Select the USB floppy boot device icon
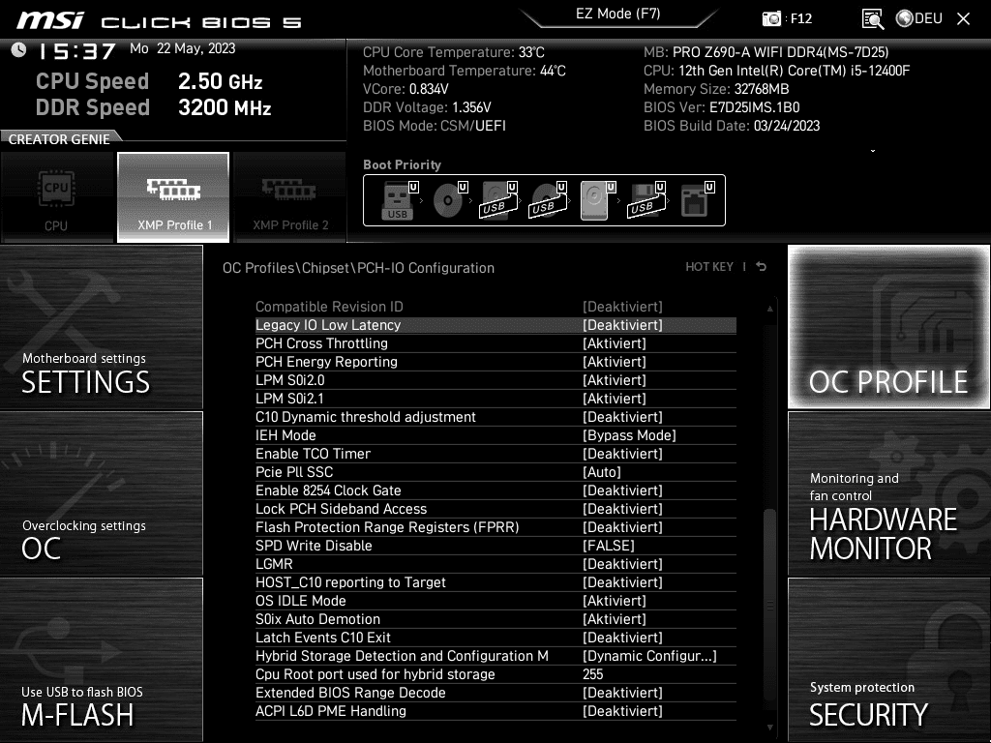 [x=646, y=200]
